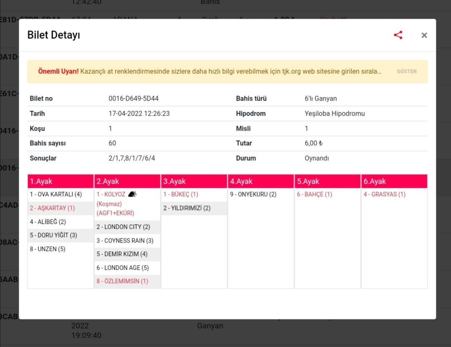This screenshot has height=347, width=451.
Task: Click 8 - ÖZLEMİMSİN (1) row
Action: pos(127,281)
